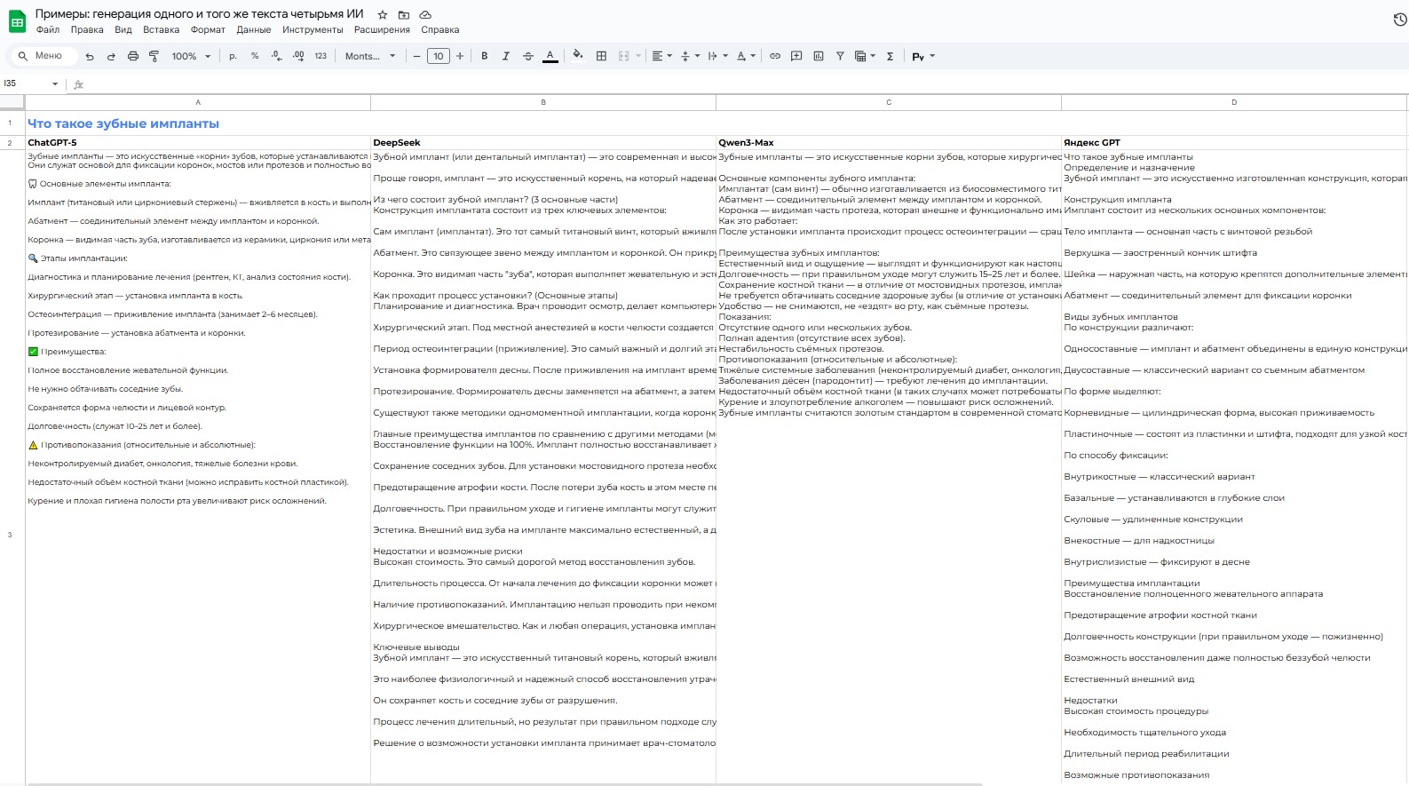
Task: Star this document as favorite
Action: tap(383, 15)
